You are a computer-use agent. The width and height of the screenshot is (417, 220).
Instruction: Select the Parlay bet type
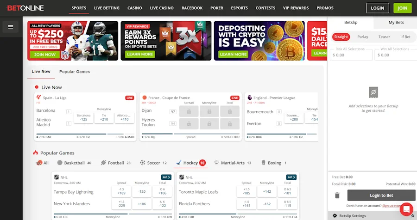(363, 37)
